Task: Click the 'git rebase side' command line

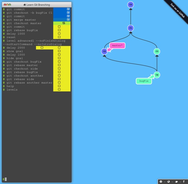Action: (x=20, y=79)
